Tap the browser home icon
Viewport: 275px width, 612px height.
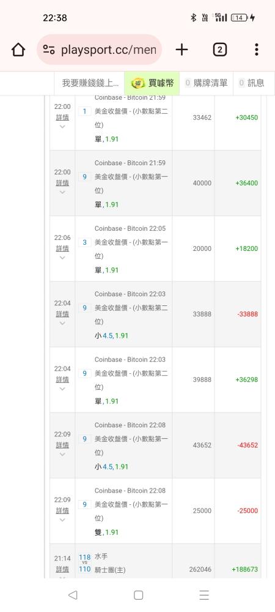click(18, 50)
